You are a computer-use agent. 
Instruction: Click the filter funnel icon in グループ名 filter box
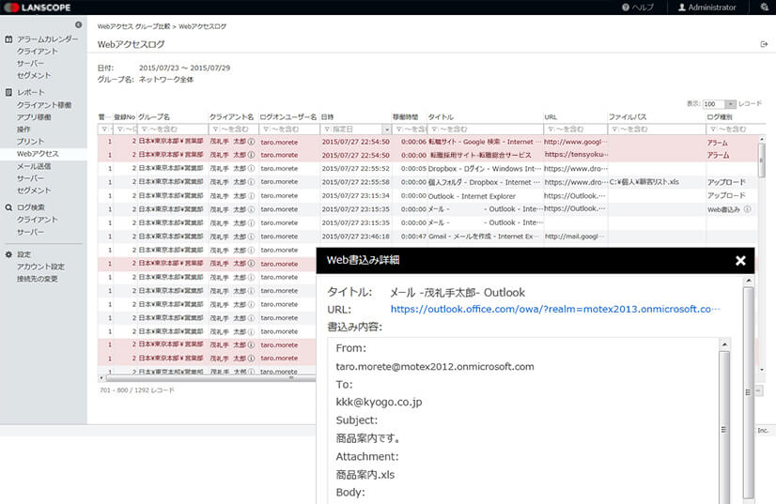(x=145, y=130)
